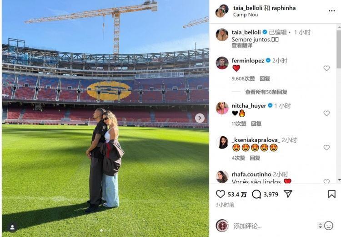The width and height of the screenshot is (341, 237).
Task: Like nitcha_huyer's comment
Action: tap(326, 113)
